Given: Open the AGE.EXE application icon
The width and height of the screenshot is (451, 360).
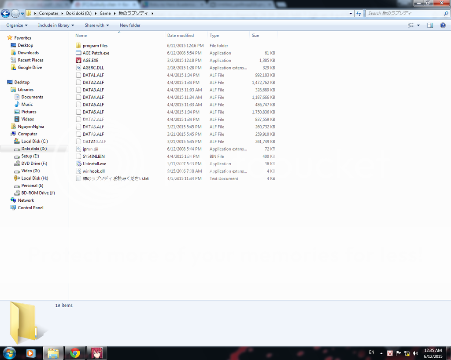Looking at the screenshot, I should [78, 60].
